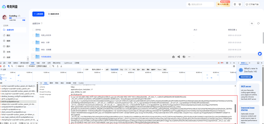
Task: Click the download icon on 夸克精选壁纸 row
Action: pyautogui.click(x=174, y=57)
